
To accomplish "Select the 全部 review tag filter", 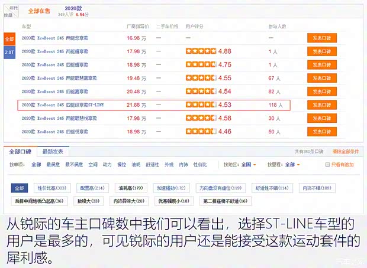I will (x=21, y=188).
